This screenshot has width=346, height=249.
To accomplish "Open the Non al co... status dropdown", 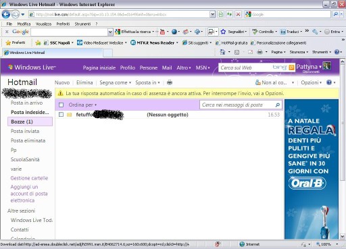I will coord(293,83).
